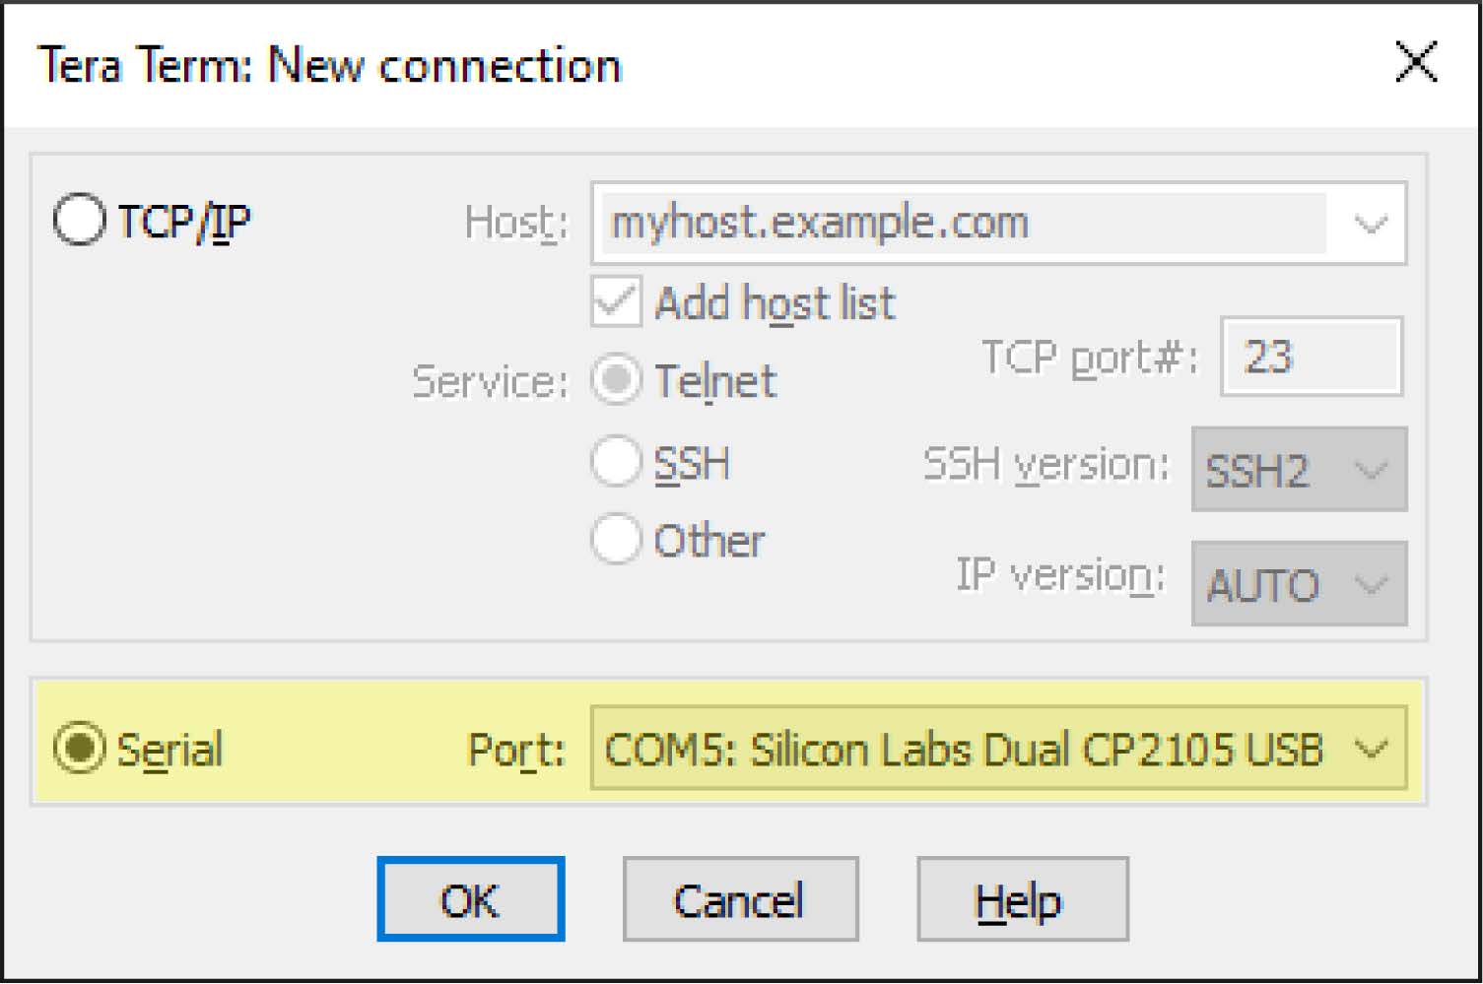Pick the Other service option
The height and width of the screenshot is (984, 1483).
click(x=617, y=540)
